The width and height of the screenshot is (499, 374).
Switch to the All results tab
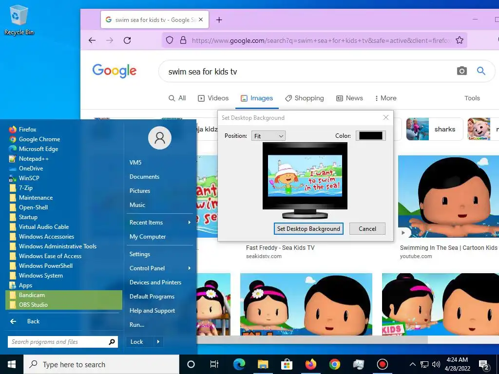pos(177,98)
